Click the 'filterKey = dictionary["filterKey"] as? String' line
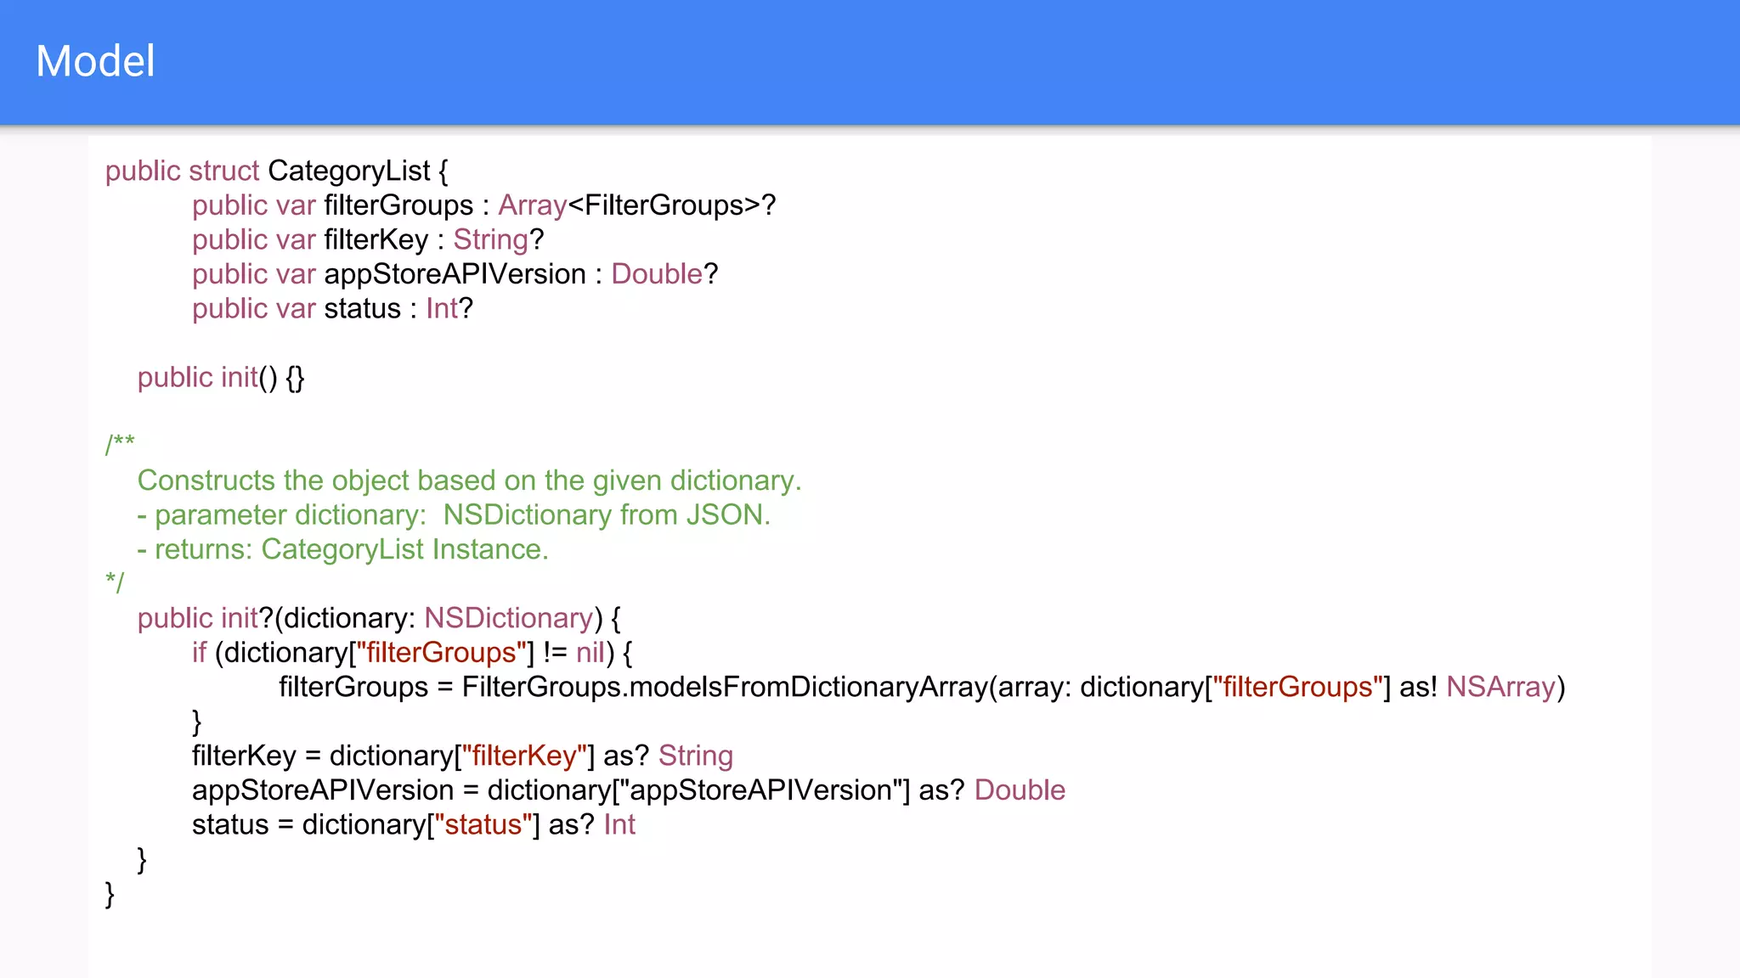 click(462, 756)
